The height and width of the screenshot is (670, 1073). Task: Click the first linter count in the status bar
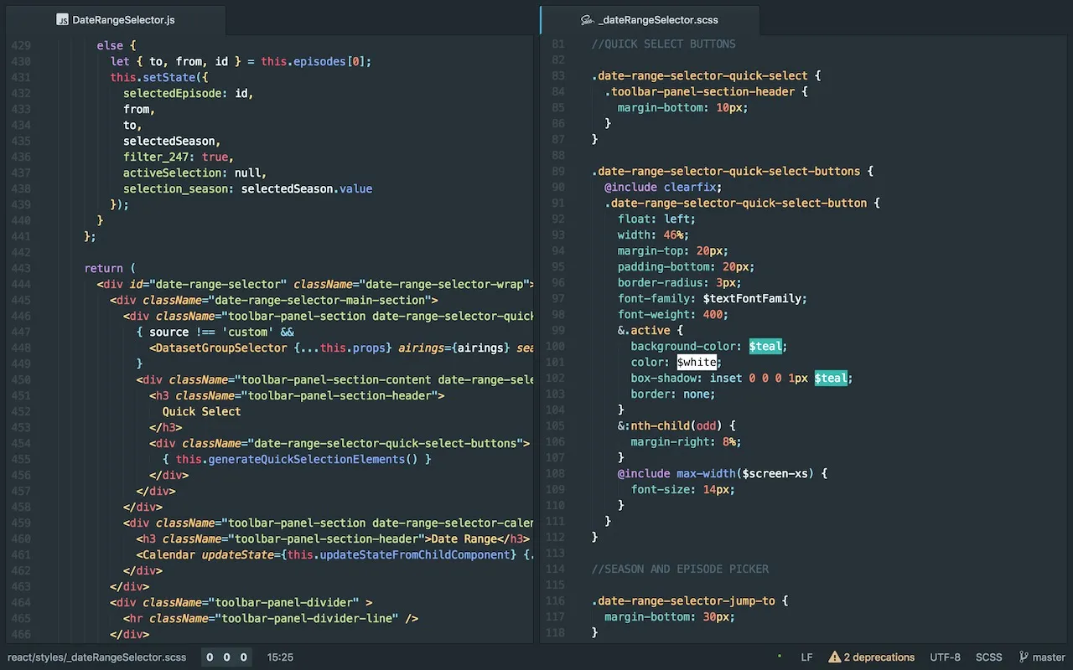click(210, 657)
